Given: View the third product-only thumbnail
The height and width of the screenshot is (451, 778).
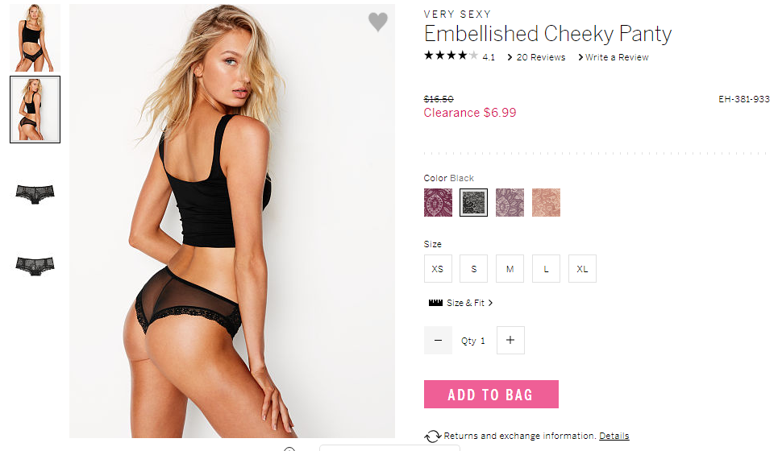Looking at the screenshot, I should point(35,193).
